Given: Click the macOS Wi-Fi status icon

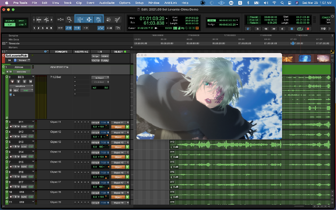Looking at the screenshot, I should 274,3.
